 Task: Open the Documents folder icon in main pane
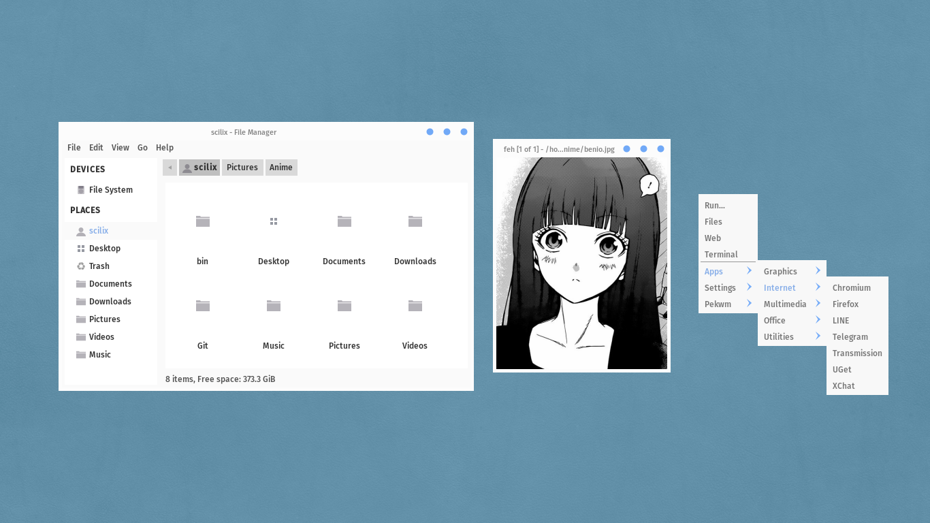344,221
